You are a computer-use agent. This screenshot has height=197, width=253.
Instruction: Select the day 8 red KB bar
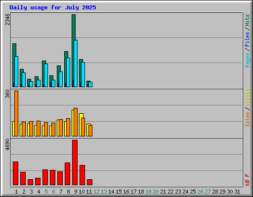[67, 174]
